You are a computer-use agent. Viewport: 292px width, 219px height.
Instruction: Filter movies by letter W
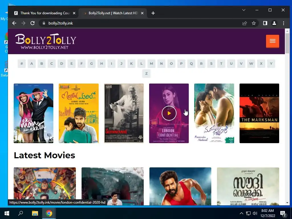point(251,64)
